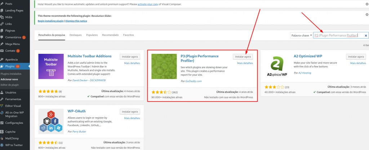
Task: Open author GoDaddy.com link
Action: pos(194,81)
